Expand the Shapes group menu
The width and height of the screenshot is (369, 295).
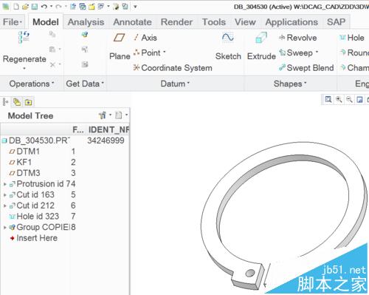click(290, 84)
